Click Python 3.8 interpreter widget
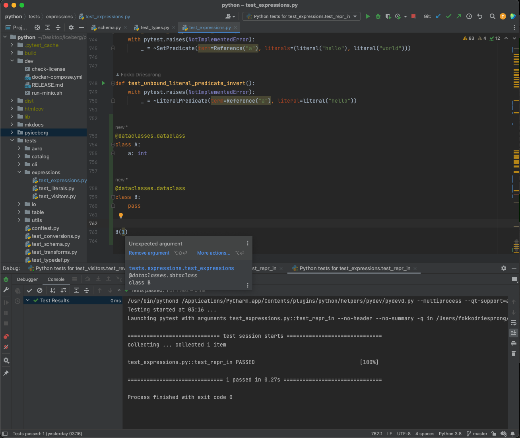Viewport: 520px width, 438px height. click(450, 434)
